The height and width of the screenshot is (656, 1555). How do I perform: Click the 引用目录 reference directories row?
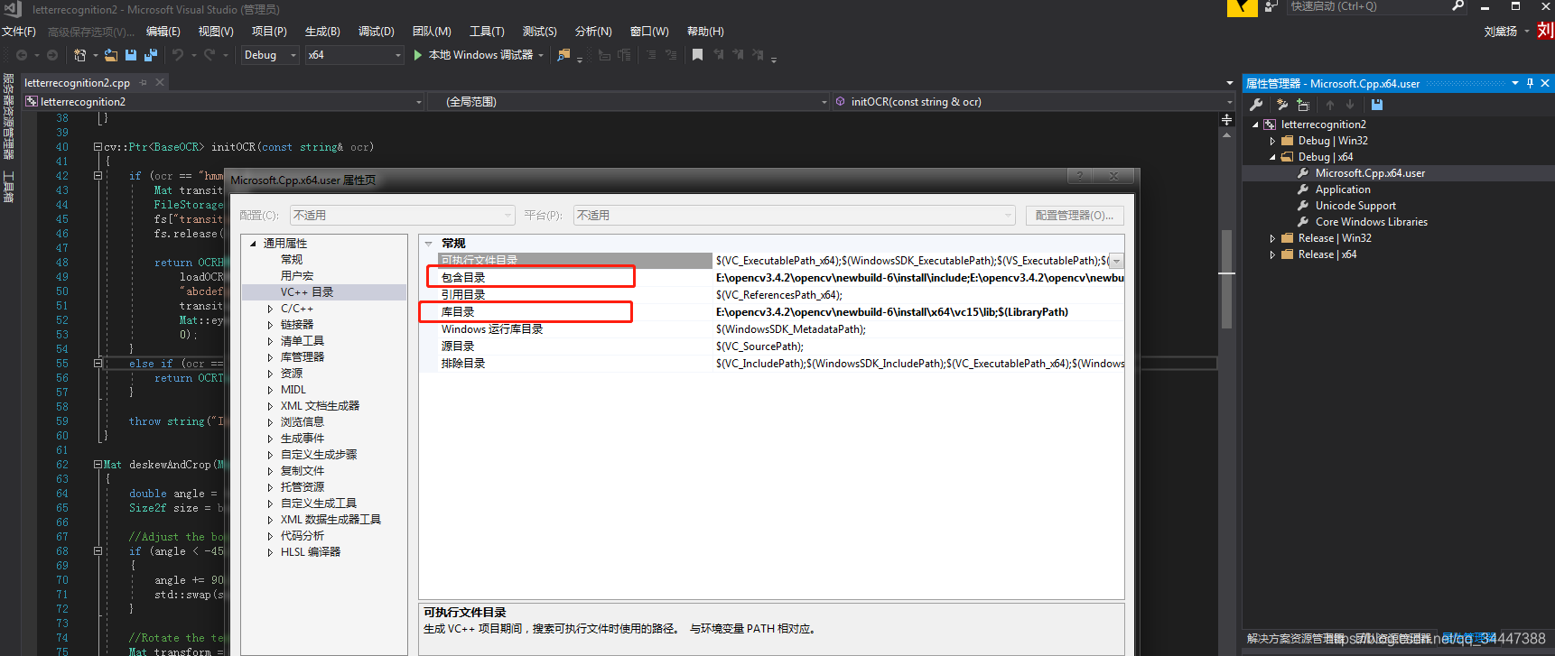(772, 295)
